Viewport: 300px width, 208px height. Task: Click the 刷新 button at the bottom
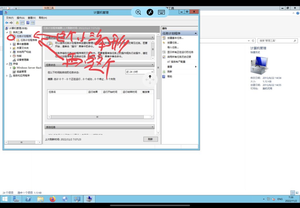point(151,139)
